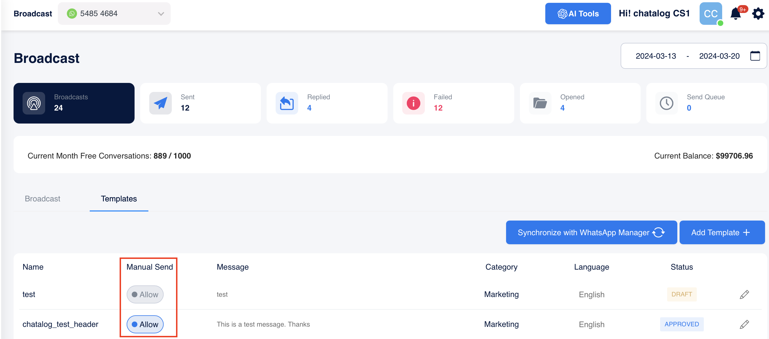The image size is (769, 339).
Task: Open the CC profile avatar menu
Action: coord(710,14)
